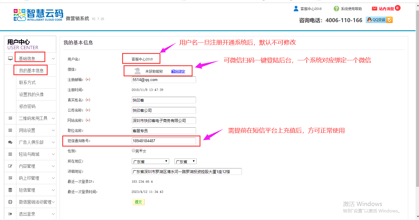The height and width of the screenshot is (220, 419).
Task: Click the monitor icon beside 基础信息
Action: [11, 59]
